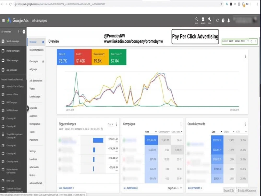Click the $129,906.79 campaign cost cell
261x196 pixels.
[x=151, y=140]
